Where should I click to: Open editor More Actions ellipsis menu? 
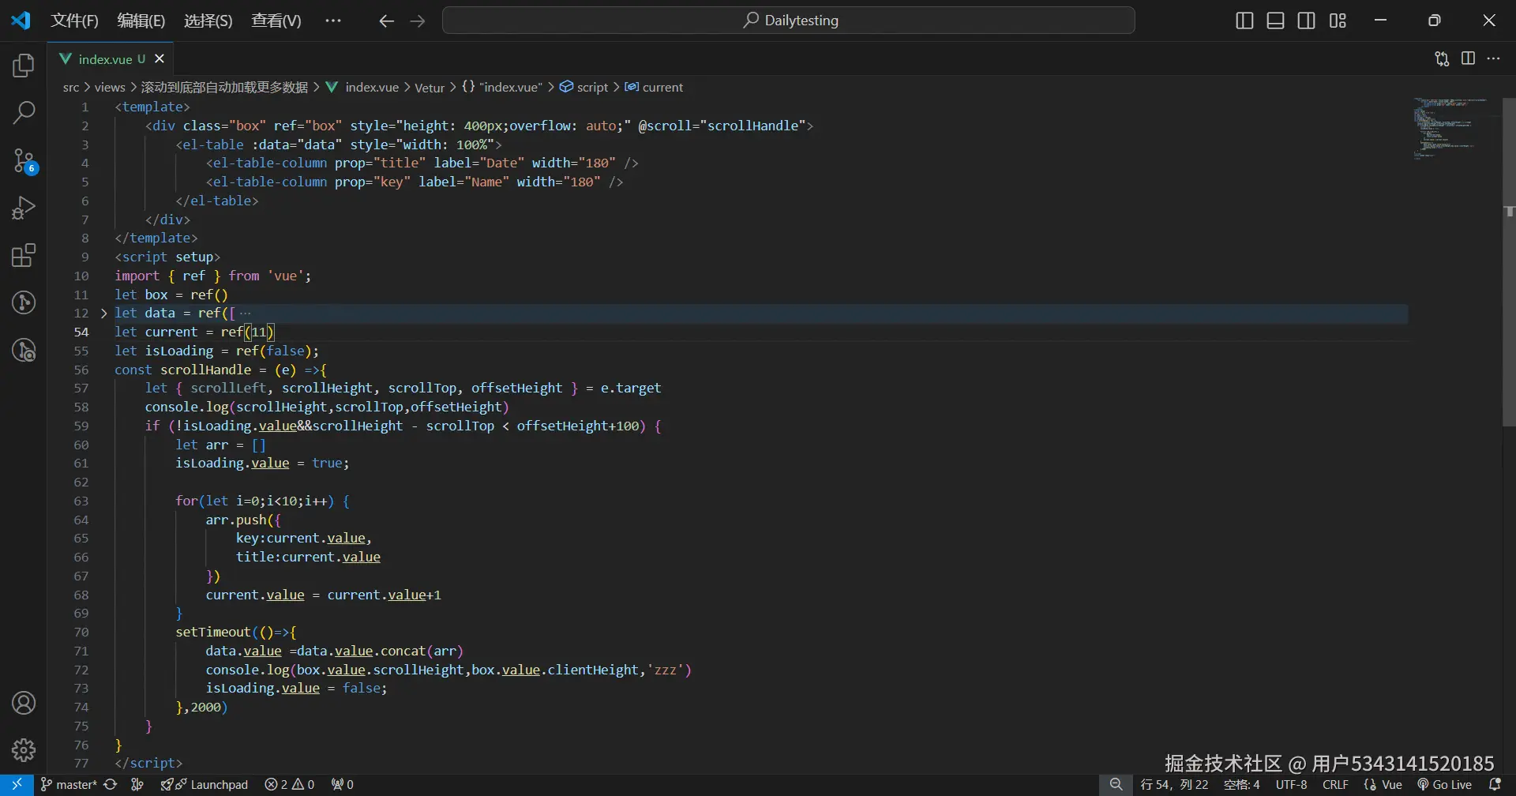pyautogui.click(x=1493, y=58)
